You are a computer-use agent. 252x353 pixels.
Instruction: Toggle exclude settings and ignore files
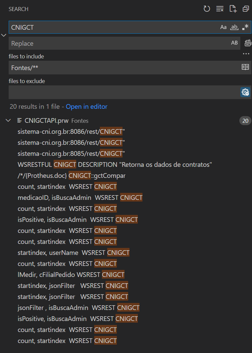click(x=245, y=92)
